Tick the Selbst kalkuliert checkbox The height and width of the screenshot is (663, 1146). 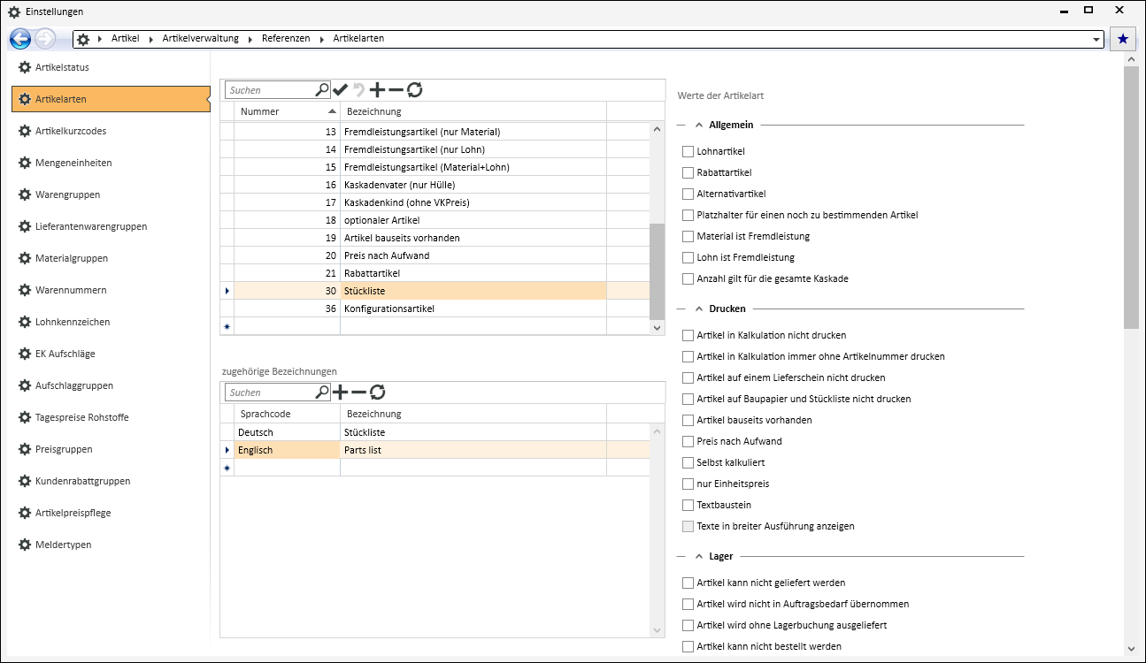pyautogui.click(x=688, y=462)
